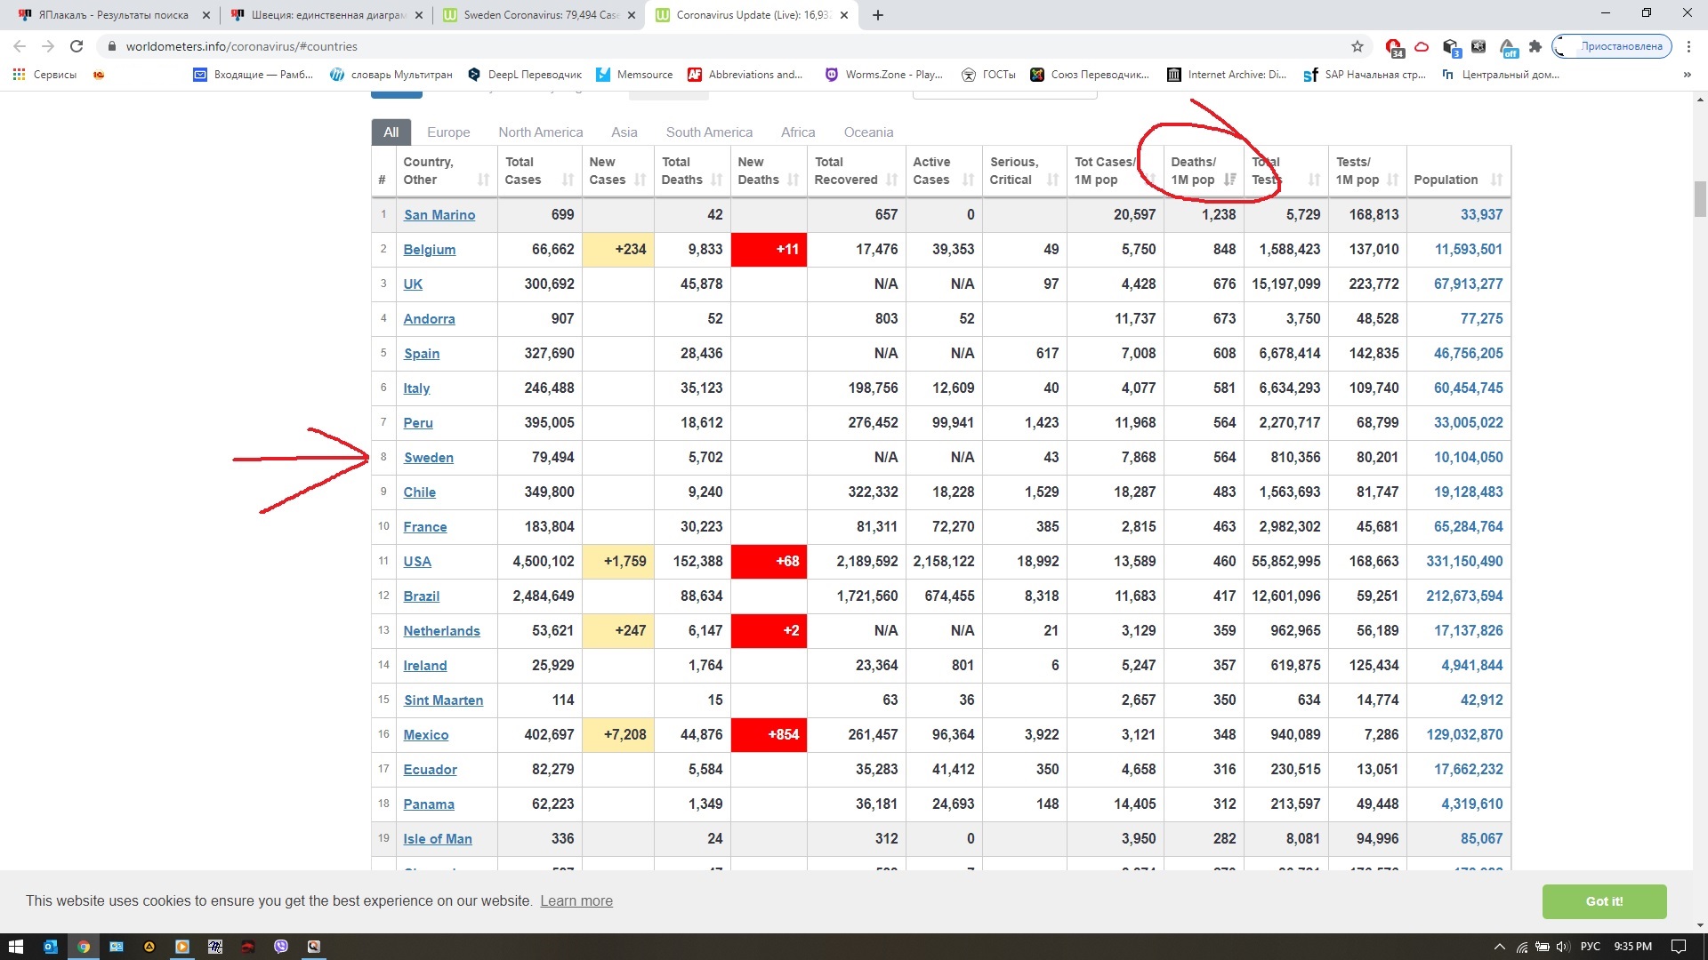Screen dimensions: 1708x960
Task: Switch to the Oceania tab
Action: (868, 132)
